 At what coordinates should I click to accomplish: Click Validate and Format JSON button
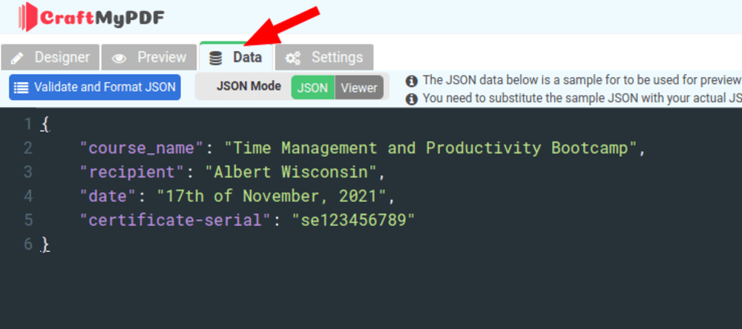click(x=95, y=87)
